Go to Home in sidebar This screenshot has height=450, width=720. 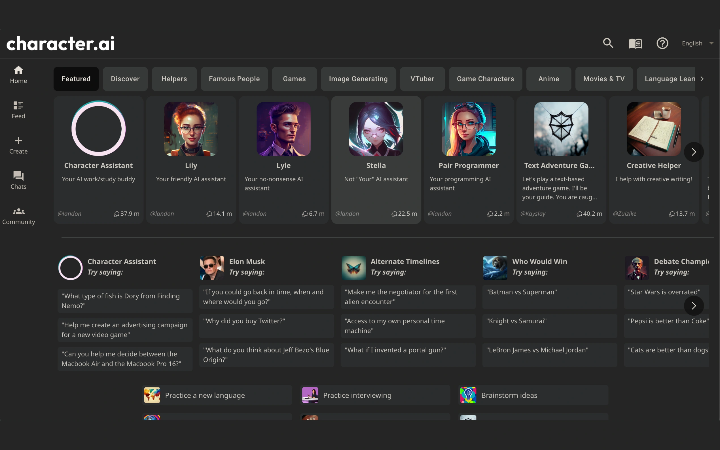(18, 75)
